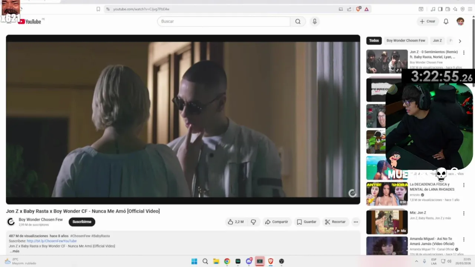This screenshot has height=267, width=475.
Task: Click the Brave Shields lion icon
Action: pos(358,9)
